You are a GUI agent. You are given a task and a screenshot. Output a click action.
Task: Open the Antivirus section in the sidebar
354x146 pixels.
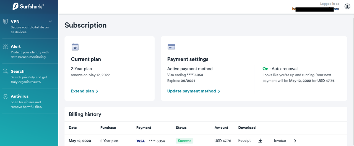coord(29,101)
